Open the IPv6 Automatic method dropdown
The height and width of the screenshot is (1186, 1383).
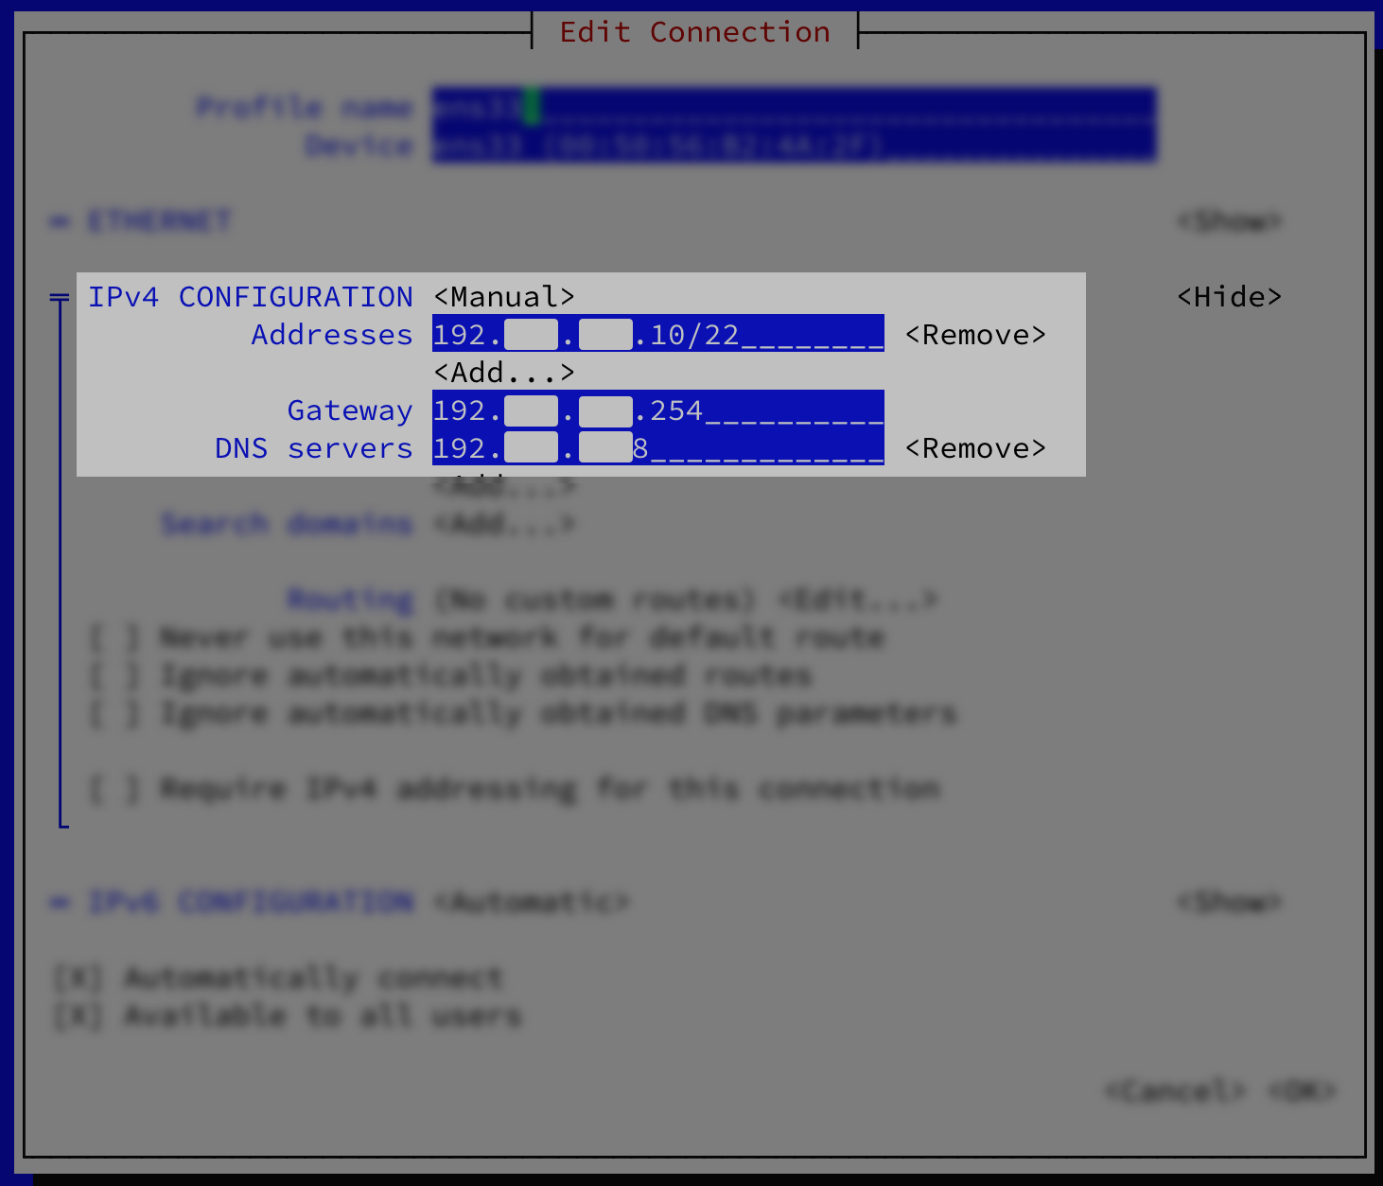pos(531,902)
